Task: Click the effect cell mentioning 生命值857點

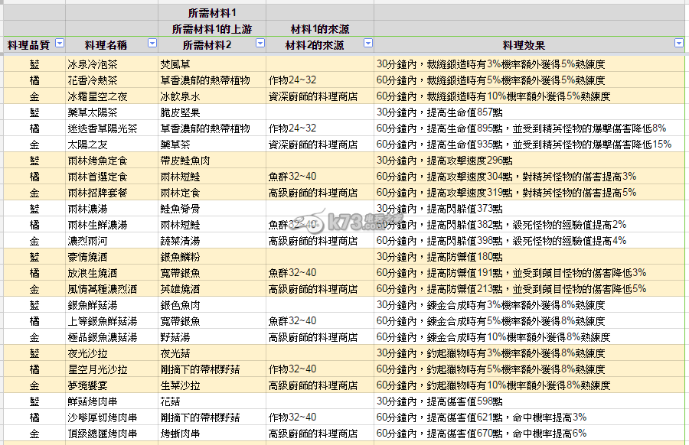Action: [439, 112]
